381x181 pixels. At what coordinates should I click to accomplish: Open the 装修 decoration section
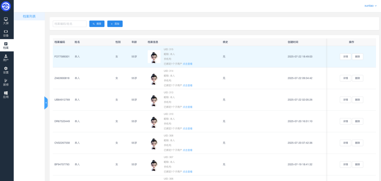6,83
